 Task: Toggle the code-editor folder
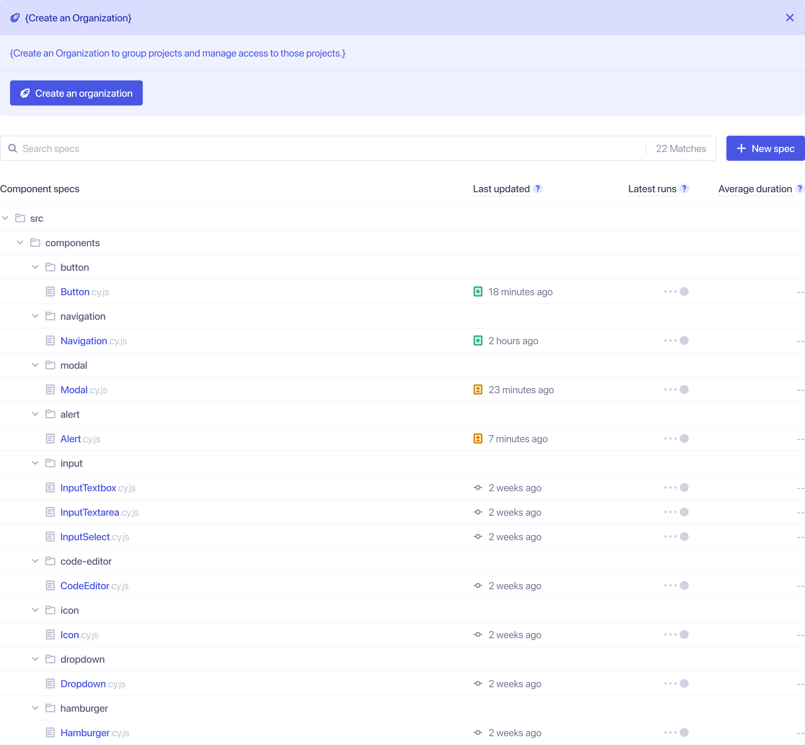point(35,561)
